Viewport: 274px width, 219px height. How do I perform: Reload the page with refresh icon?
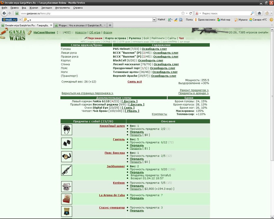click(191, 13)
